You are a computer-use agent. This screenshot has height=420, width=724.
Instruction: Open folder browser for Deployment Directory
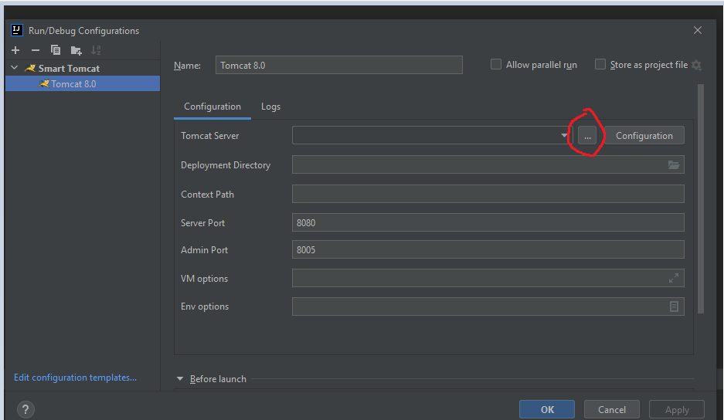coord(674,164)
